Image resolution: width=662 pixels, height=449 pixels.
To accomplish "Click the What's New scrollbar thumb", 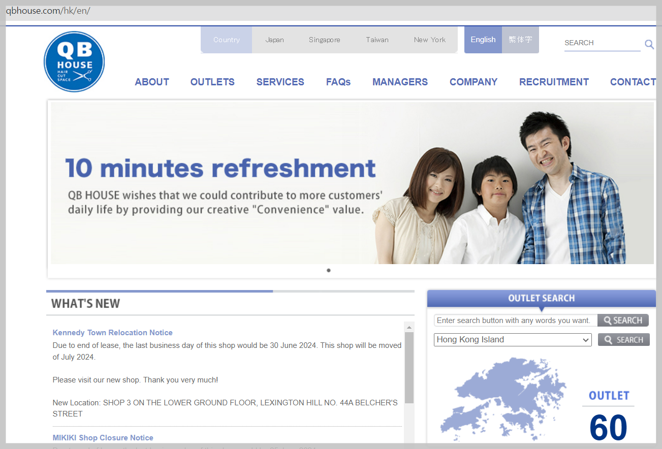I will (409, 368).
